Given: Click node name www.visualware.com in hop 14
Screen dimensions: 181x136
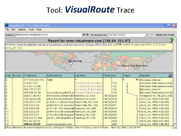Looking at the screenshot, I should (60, 124).
